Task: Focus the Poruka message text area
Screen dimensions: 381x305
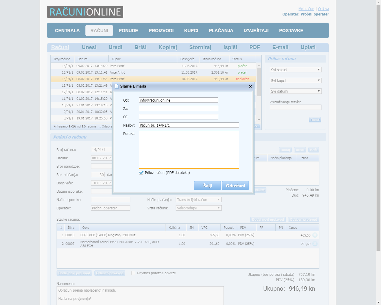Action: tap(189, 150)
